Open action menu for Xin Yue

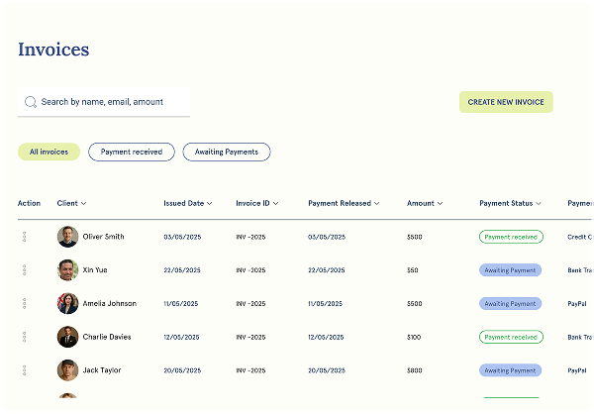[24, 270]
